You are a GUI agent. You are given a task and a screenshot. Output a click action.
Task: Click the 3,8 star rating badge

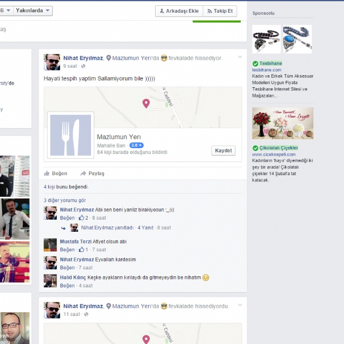point(137,145)
